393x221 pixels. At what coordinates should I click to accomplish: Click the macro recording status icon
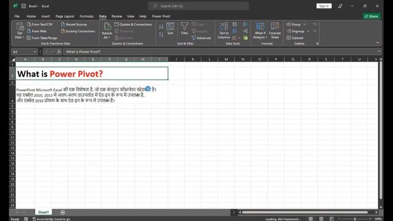point(26,219)
